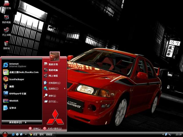Viewport: 183px width, 137px height.
Task: Open 桌酷主题 Desk.ZhuoKu.Com shortcut
Action: click(x=20, y=72)
